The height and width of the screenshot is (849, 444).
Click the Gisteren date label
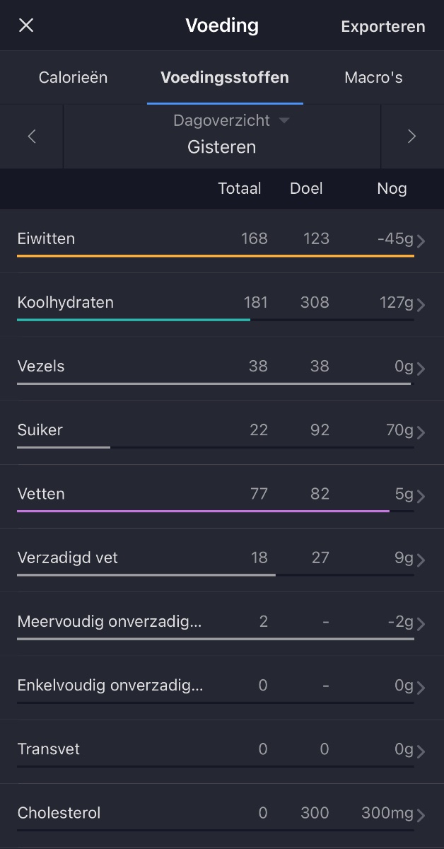[x=221, y=147]
